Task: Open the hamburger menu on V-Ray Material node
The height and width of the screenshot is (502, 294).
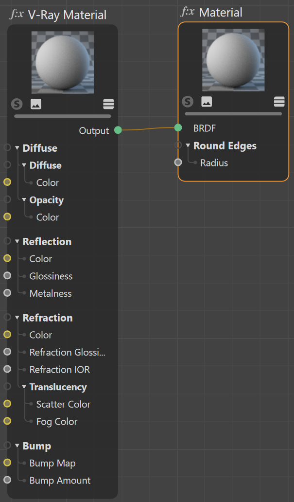Action: click(108, 104)
